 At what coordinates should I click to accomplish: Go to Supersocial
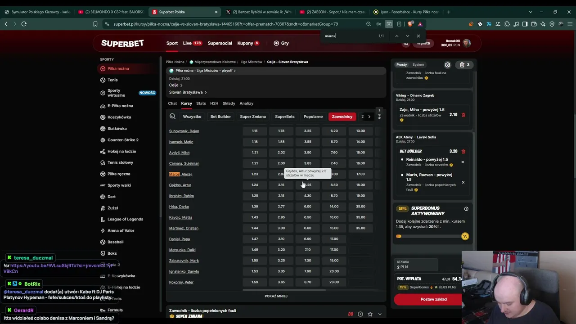coord(220,43)
